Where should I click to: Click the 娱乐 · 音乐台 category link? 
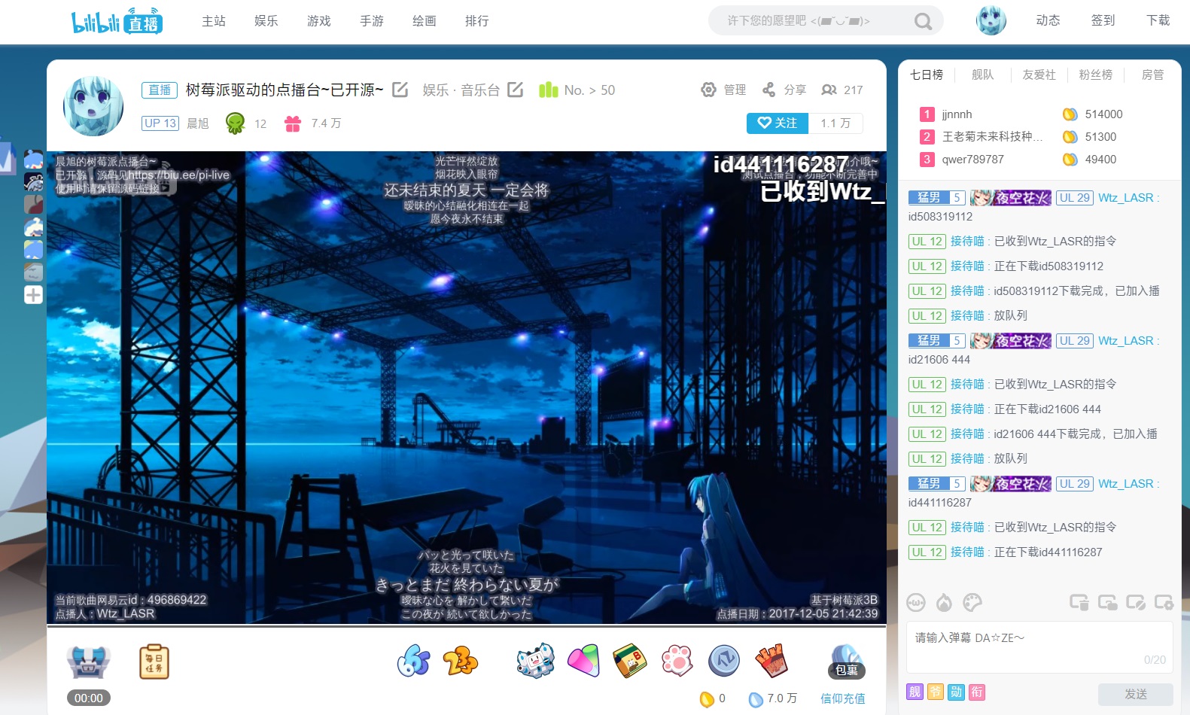coord(461,90)
